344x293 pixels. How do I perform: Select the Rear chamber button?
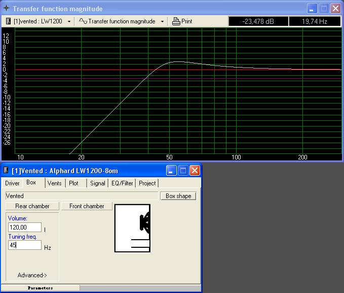point(32,206)
